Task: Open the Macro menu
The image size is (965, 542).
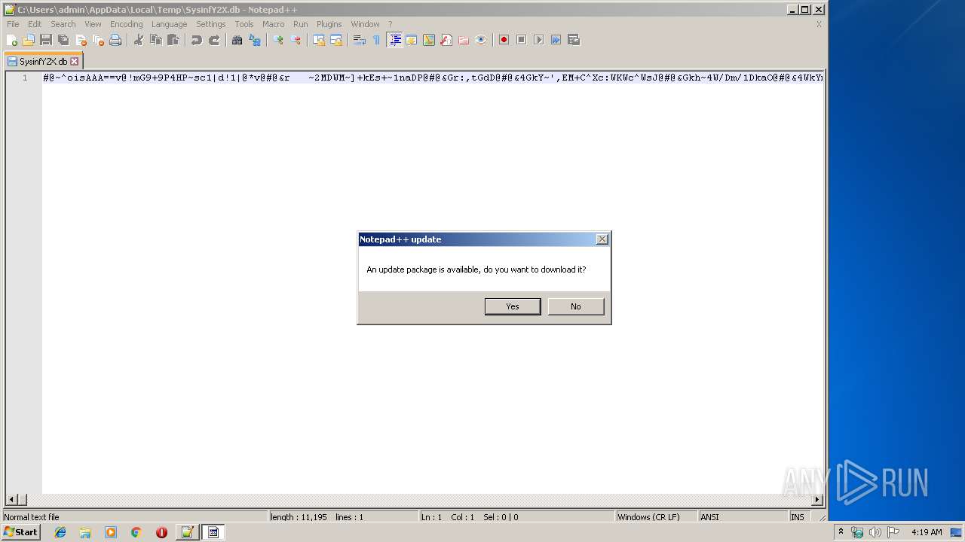Action: tap(274, 24)
